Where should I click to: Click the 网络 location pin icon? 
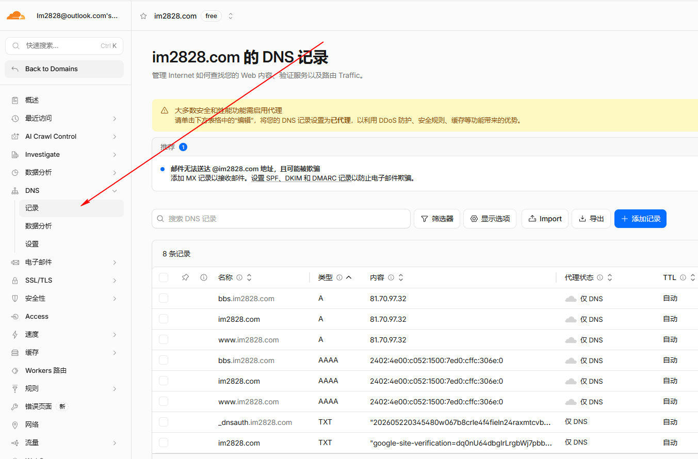coord(15,424)
